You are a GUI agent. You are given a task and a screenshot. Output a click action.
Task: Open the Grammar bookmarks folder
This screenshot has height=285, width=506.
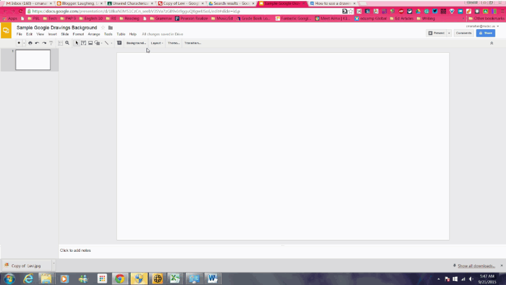click(x=160, y=19)
